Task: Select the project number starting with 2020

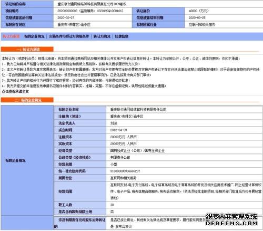Action: click(x=90, y=11)
